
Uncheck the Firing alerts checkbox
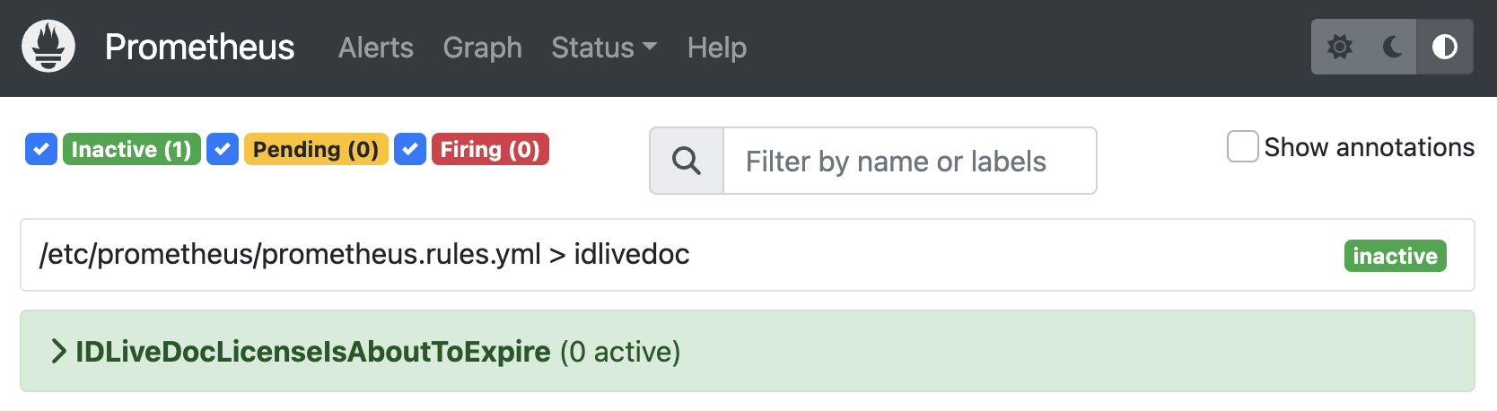point(410,149)
